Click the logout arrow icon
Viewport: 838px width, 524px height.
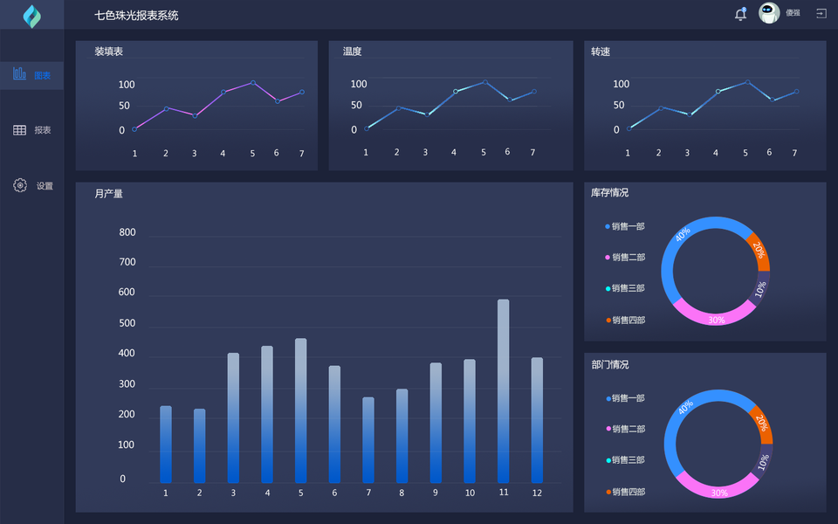(821, 13)
